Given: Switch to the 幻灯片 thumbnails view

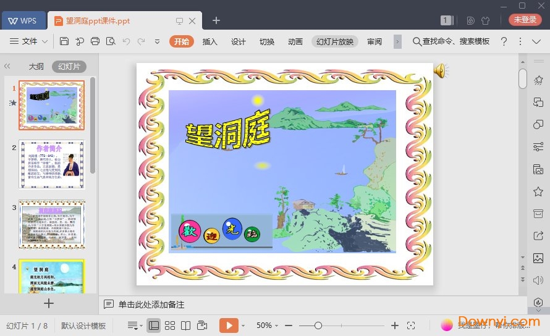Looking at the screenshot, I should coord(69,66).
